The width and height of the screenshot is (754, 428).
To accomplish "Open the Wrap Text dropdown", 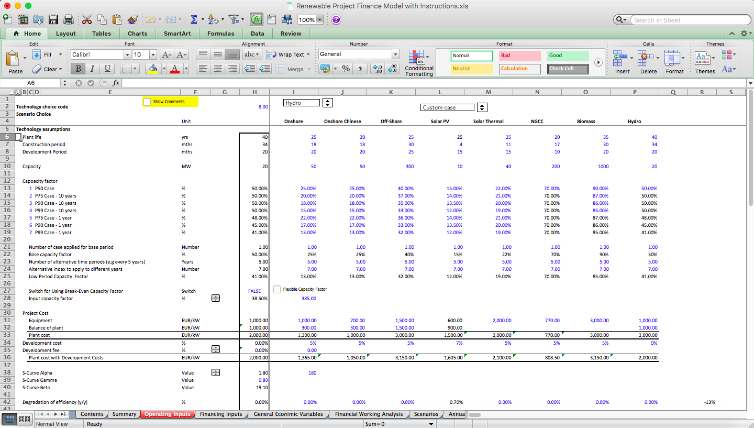I will point(308,54).
